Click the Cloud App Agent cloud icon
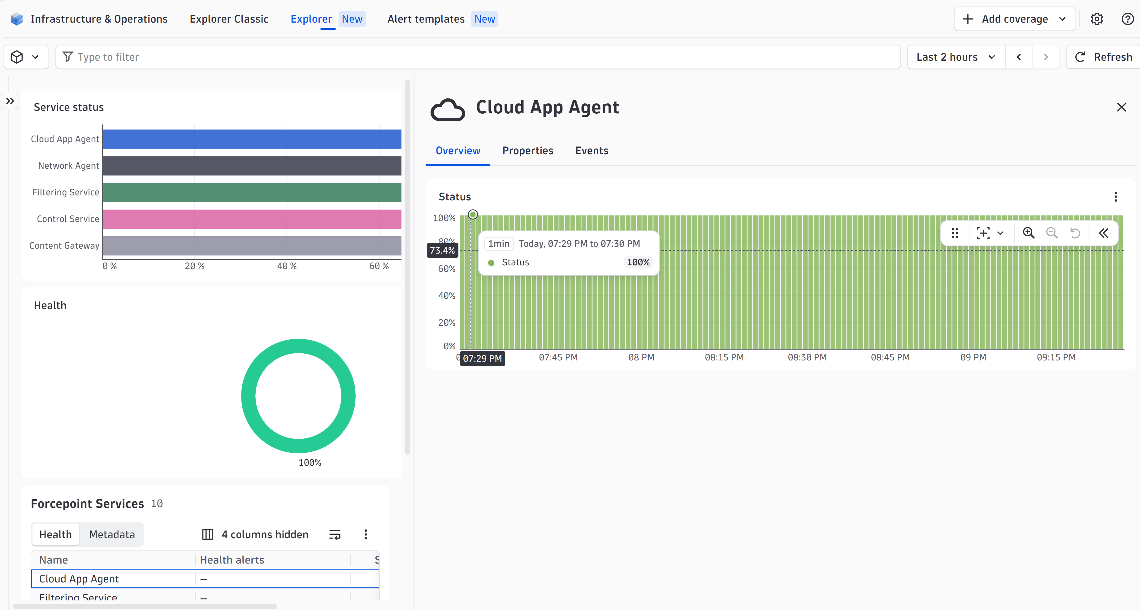The height and width of the screenshot is (610, 1140). (x=447, y=109)
